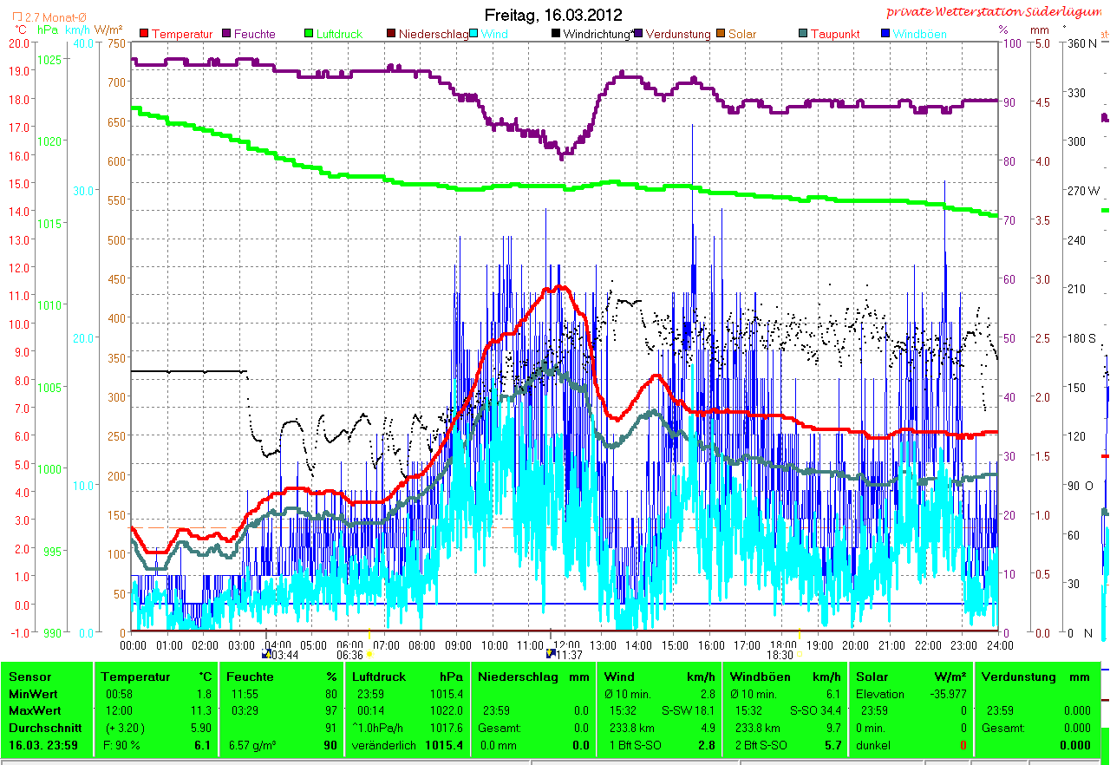Viewport: 1110px width, 765px height.
Task: Click the Sensor column header in table
Action: pyautogui.click(x=30, y=677)
